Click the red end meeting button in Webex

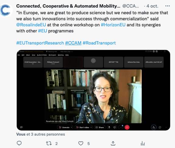(x=127, y=127)
